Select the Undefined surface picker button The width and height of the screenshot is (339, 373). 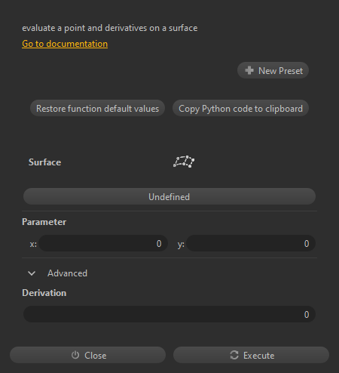click(x=169, y=196)
